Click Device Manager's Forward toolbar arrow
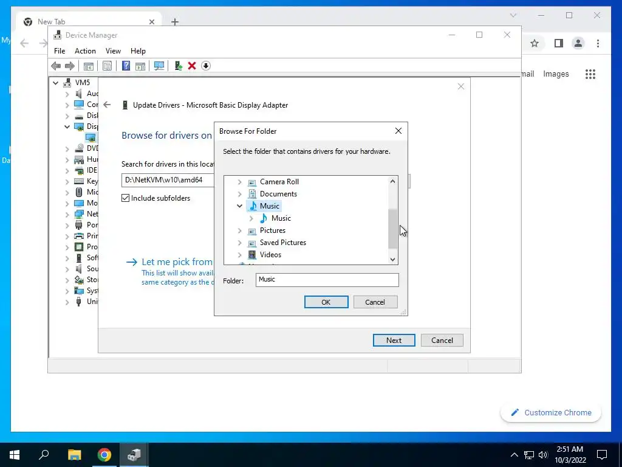 click(69, 66)
